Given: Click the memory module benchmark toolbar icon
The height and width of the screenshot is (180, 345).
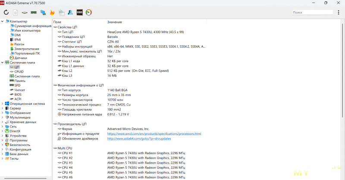Looking at the screenshot, I should click(34, 12).
